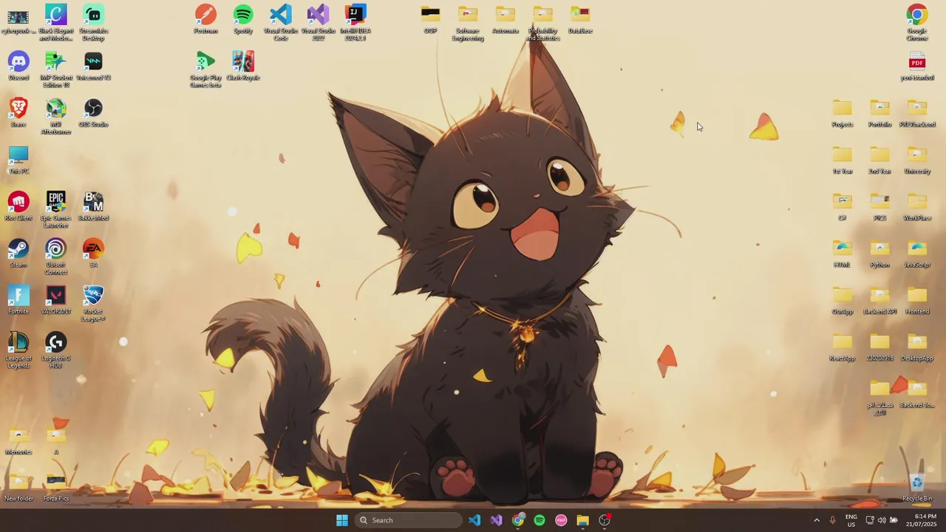Select the DataBase folder

pos(580,20)
